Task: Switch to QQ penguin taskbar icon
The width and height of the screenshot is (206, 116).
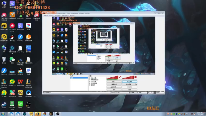Action: coord(45,114)
